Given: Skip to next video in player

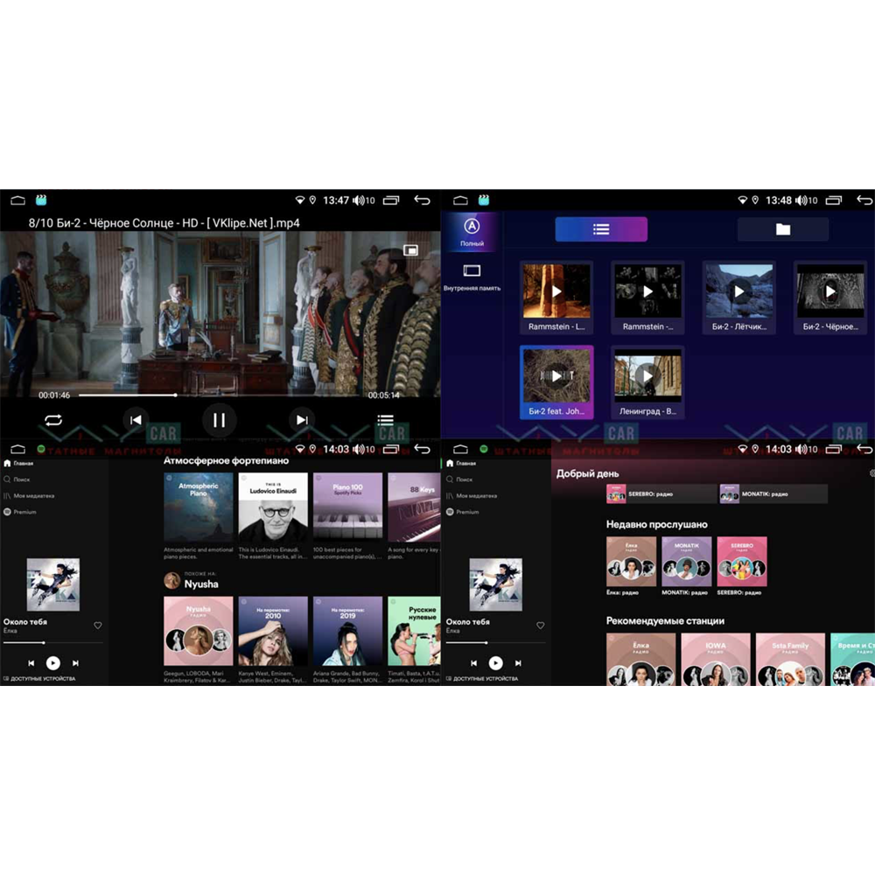Looking at the screenshot, I should [302, 420].
